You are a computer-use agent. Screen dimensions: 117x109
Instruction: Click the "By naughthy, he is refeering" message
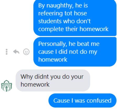75,18
